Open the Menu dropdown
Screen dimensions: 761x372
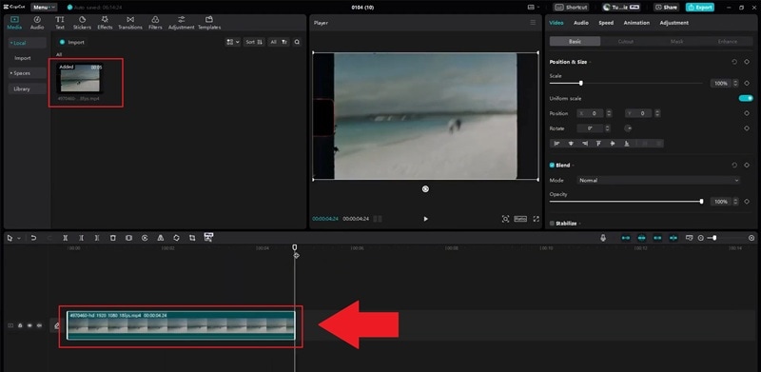tap(44, 8)
